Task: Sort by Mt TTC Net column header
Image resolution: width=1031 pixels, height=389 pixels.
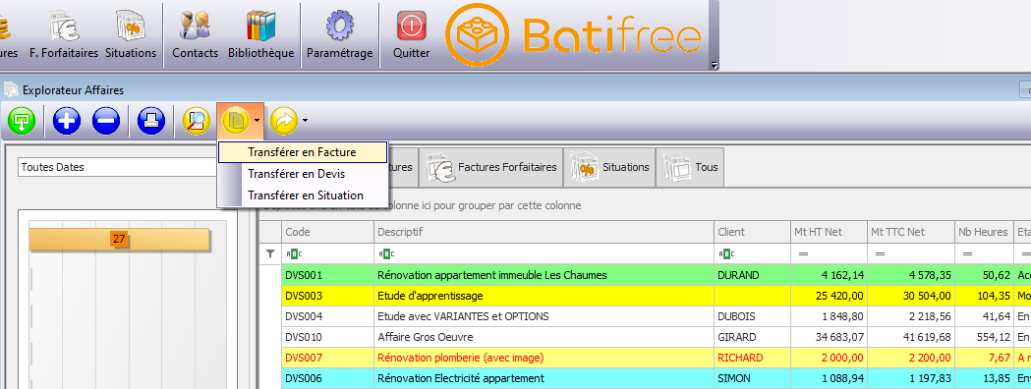Action: pos(910,232)
